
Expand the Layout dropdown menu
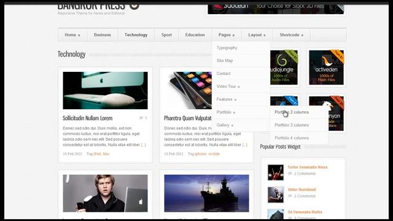coord(257,35)
